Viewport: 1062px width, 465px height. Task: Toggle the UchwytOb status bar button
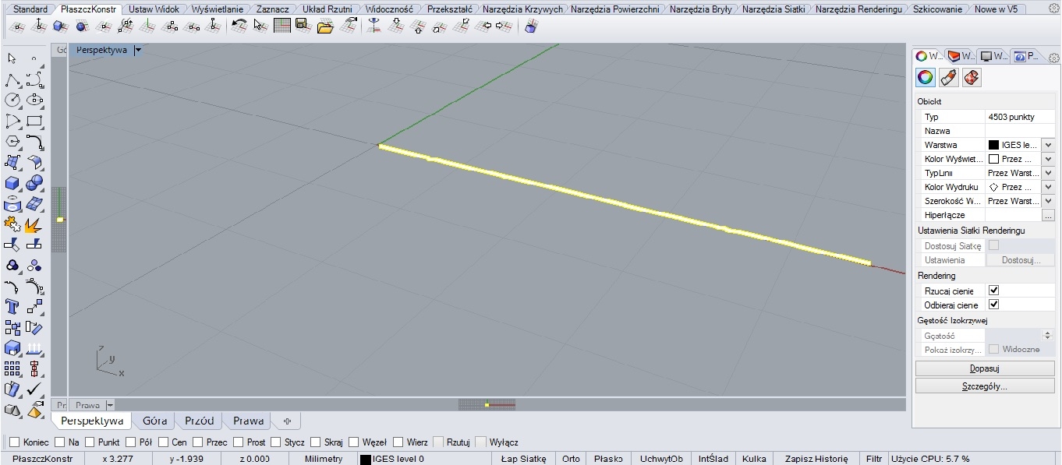pos(661,459)
